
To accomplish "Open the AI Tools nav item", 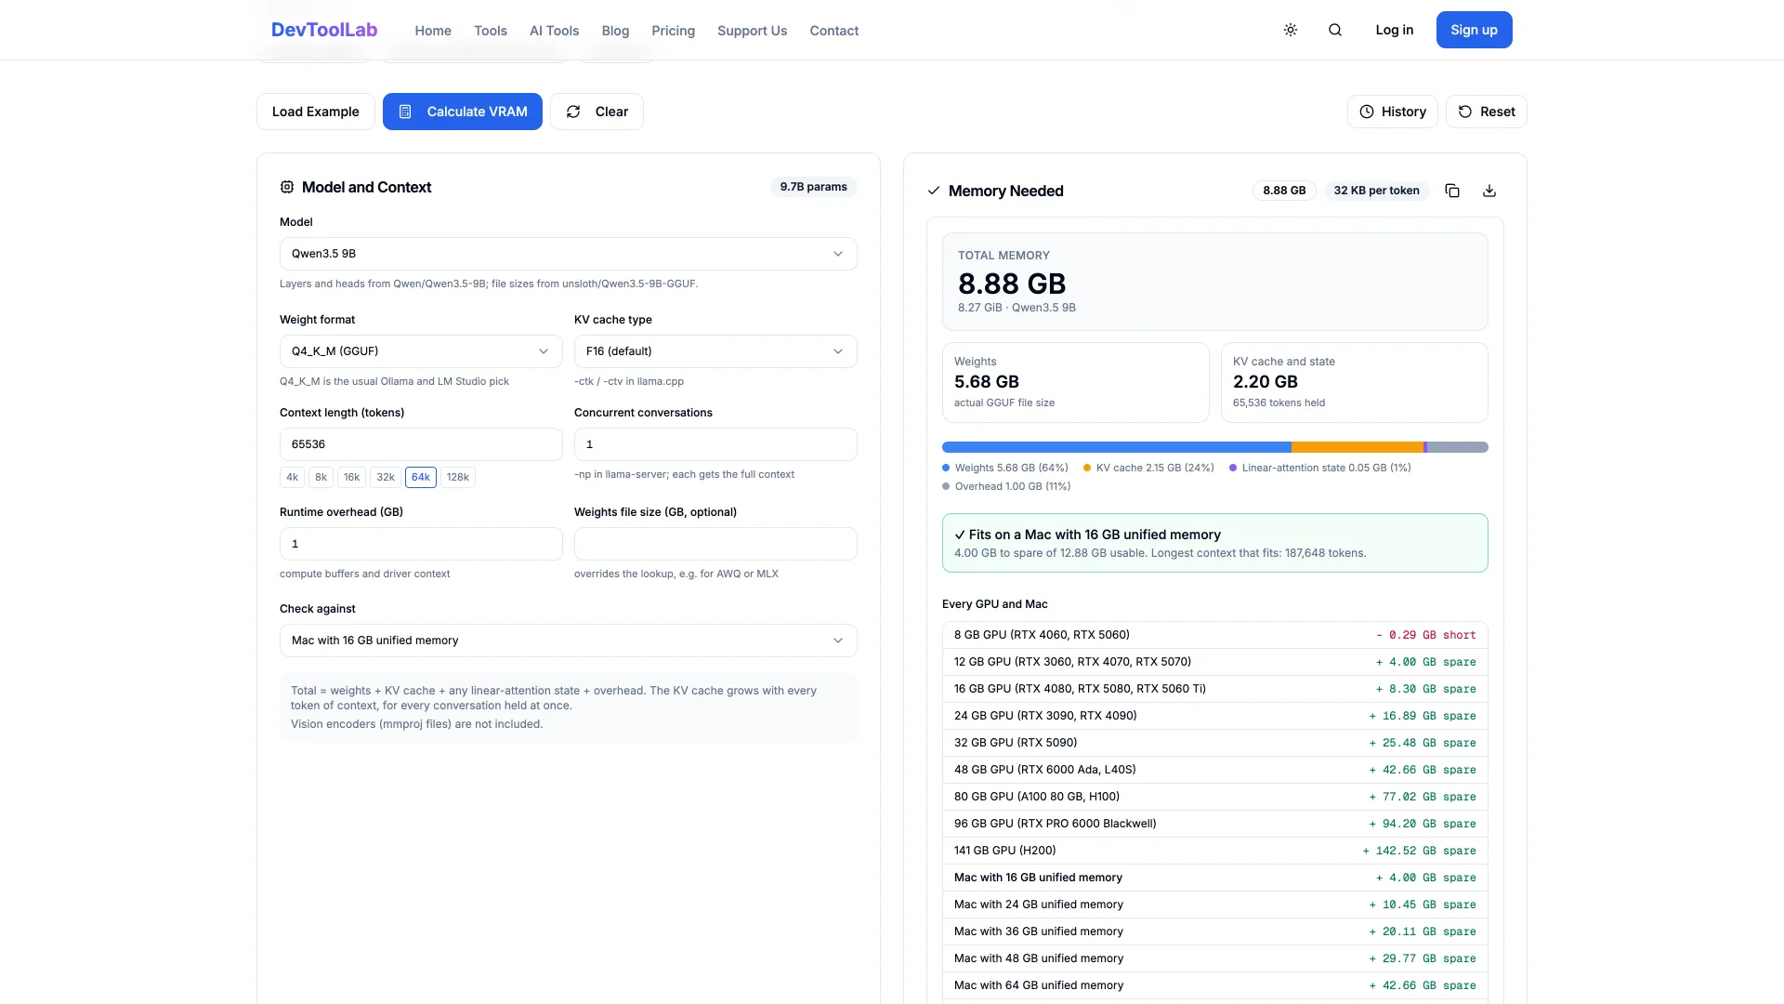I will (x=555, y=31).
